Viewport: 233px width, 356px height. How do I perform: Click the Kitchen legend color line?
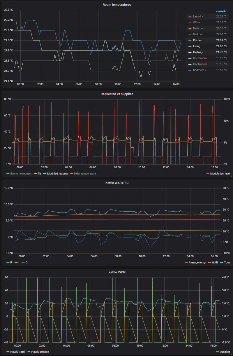190,40
